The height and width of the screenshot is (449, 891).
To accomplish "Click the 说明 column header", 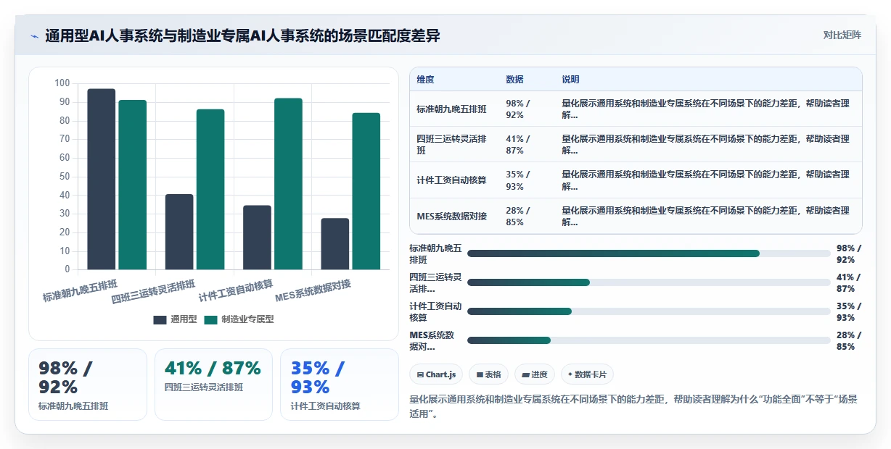I will click(570, 80).
